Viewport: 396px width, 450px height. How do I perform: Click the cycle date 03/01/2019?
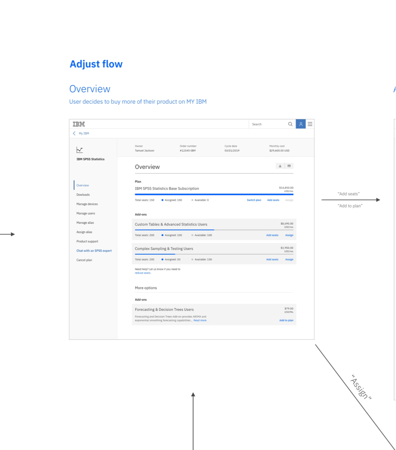click(232, 151)
